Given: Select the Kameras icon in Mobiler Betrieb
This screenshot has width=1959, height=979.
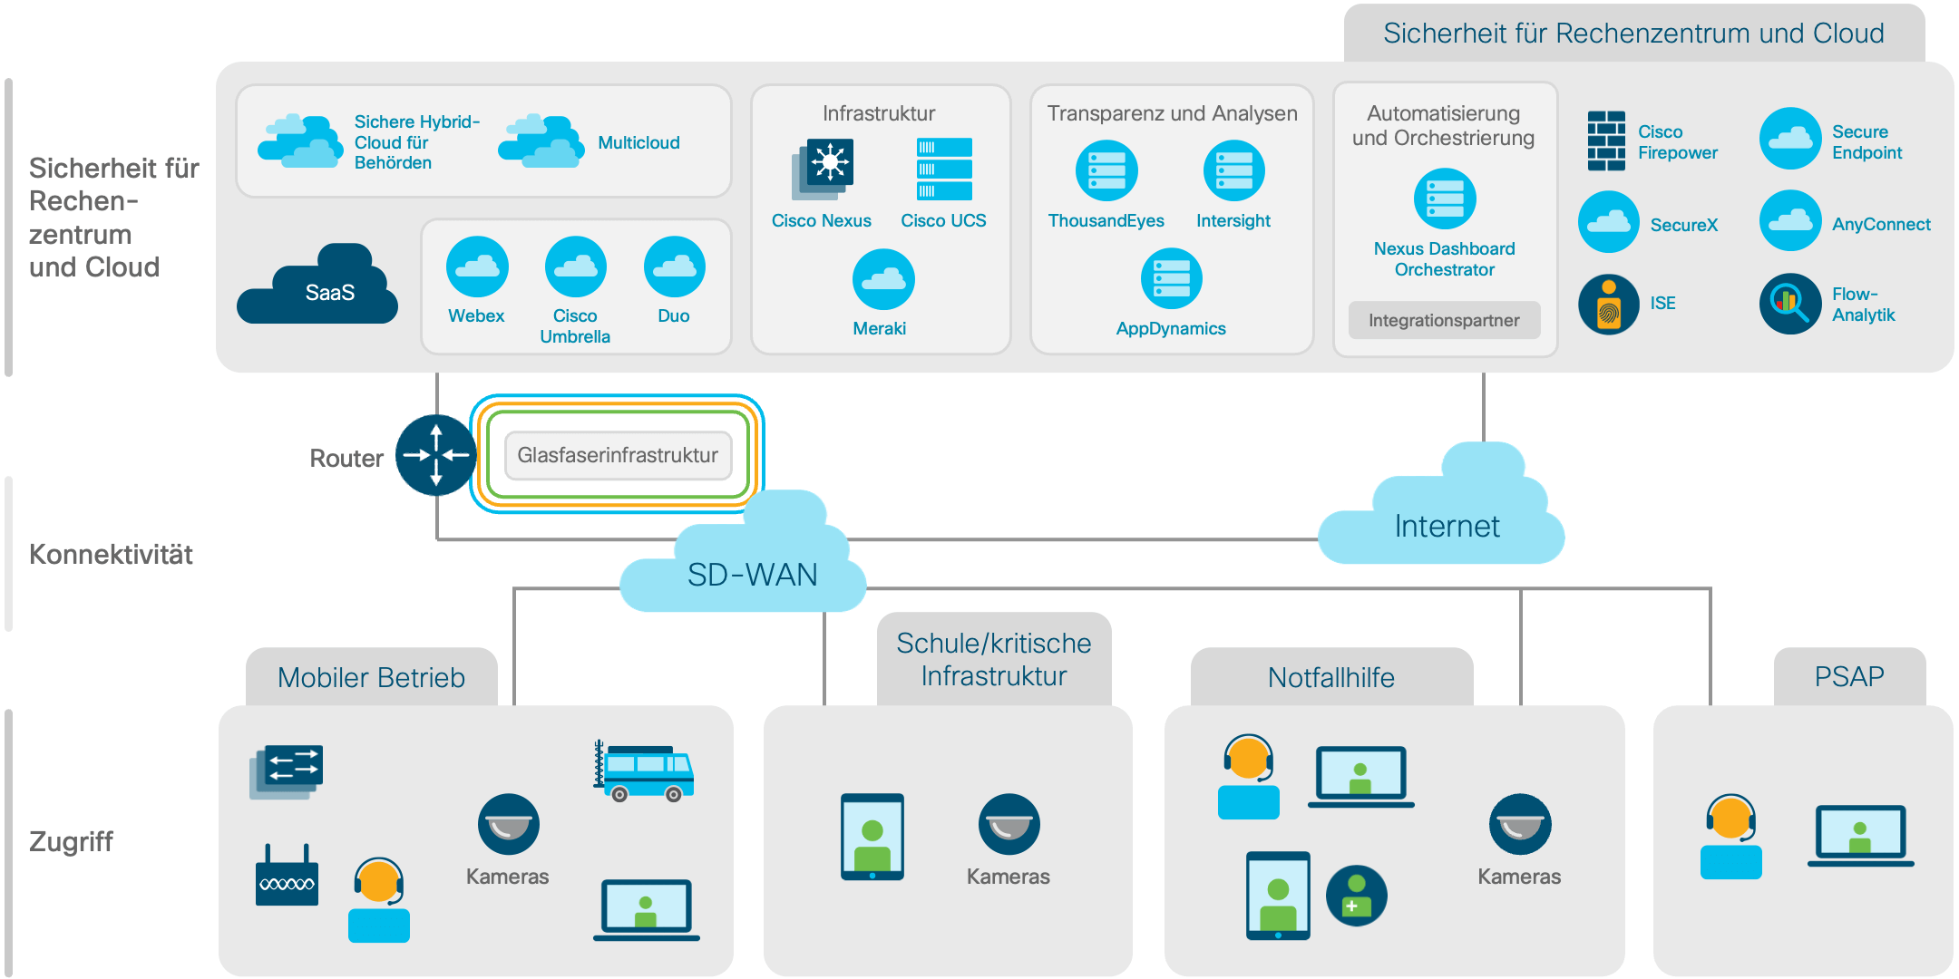Looking at the screenshot, I should click(x=509, y=824).
